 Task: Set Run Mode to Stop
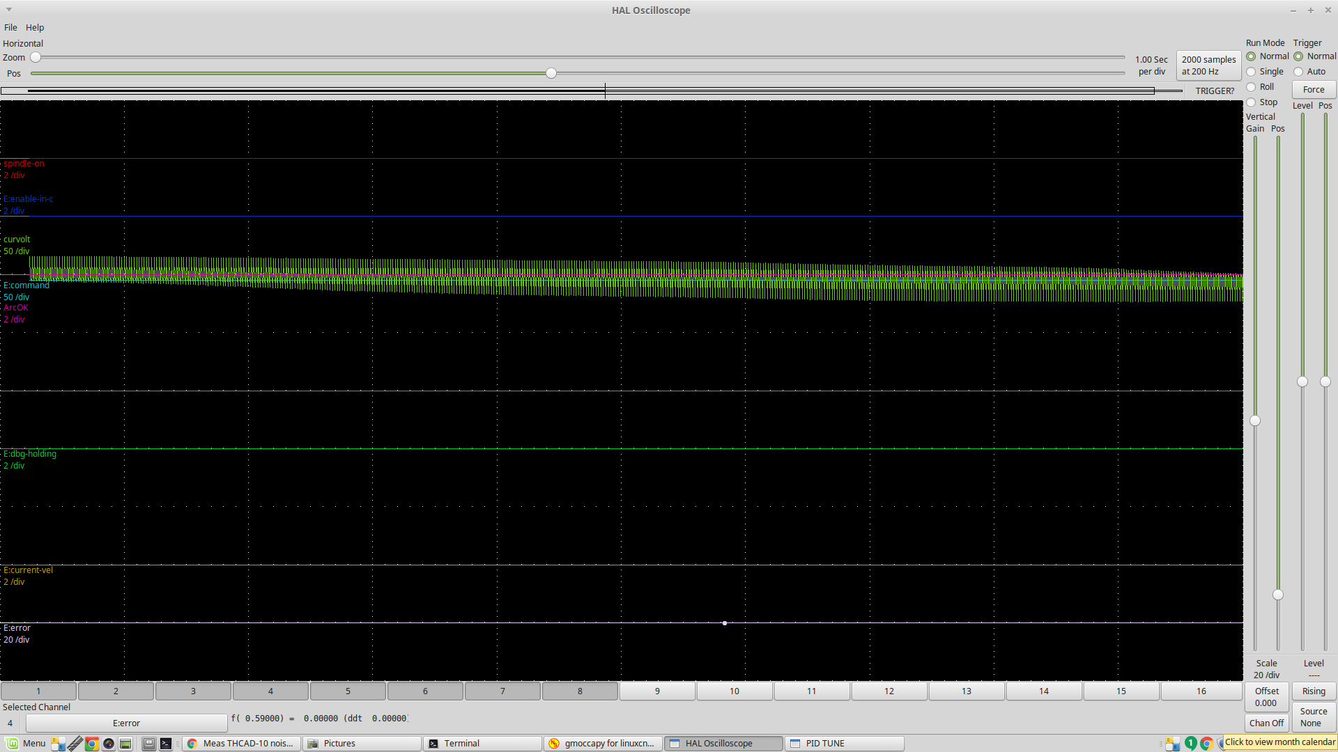(x=1261, y=102)
